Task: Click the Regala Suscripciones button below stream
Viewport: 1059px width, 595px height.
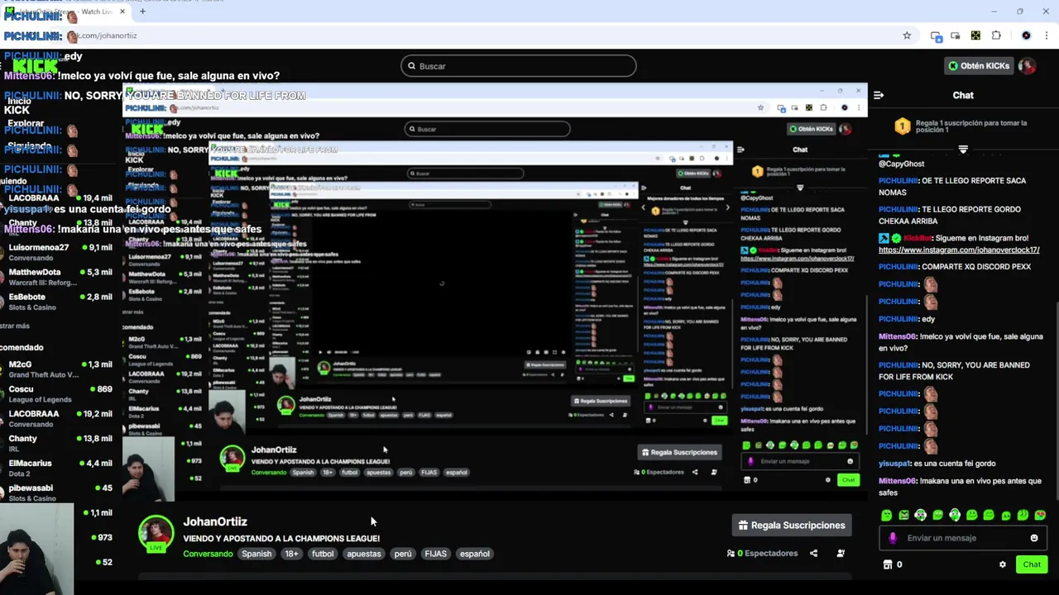Action: click(x=792, y=525)
